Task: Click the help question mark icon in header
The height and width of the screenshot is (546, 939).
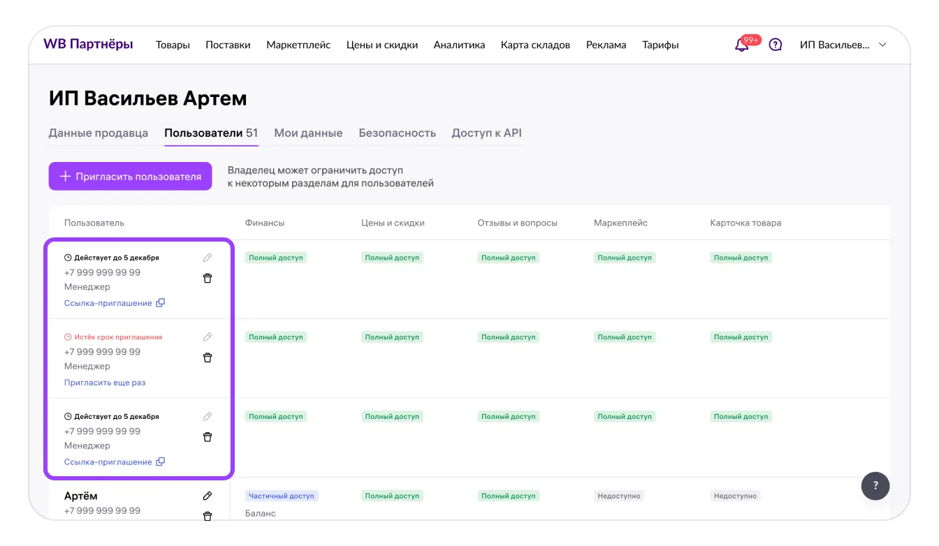Action: (775, 45)
